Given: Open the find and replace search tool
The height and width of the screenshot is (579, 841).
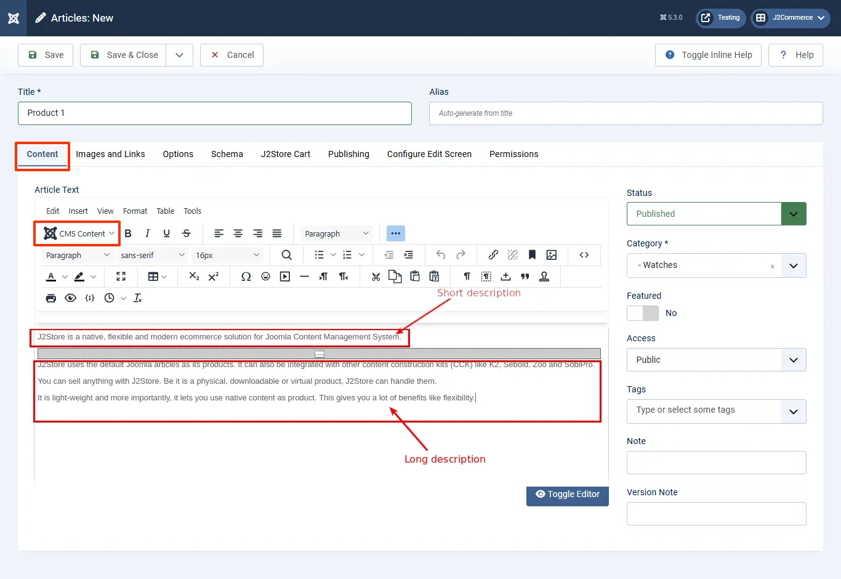Looking at the screenshot, I should point(286,255).
